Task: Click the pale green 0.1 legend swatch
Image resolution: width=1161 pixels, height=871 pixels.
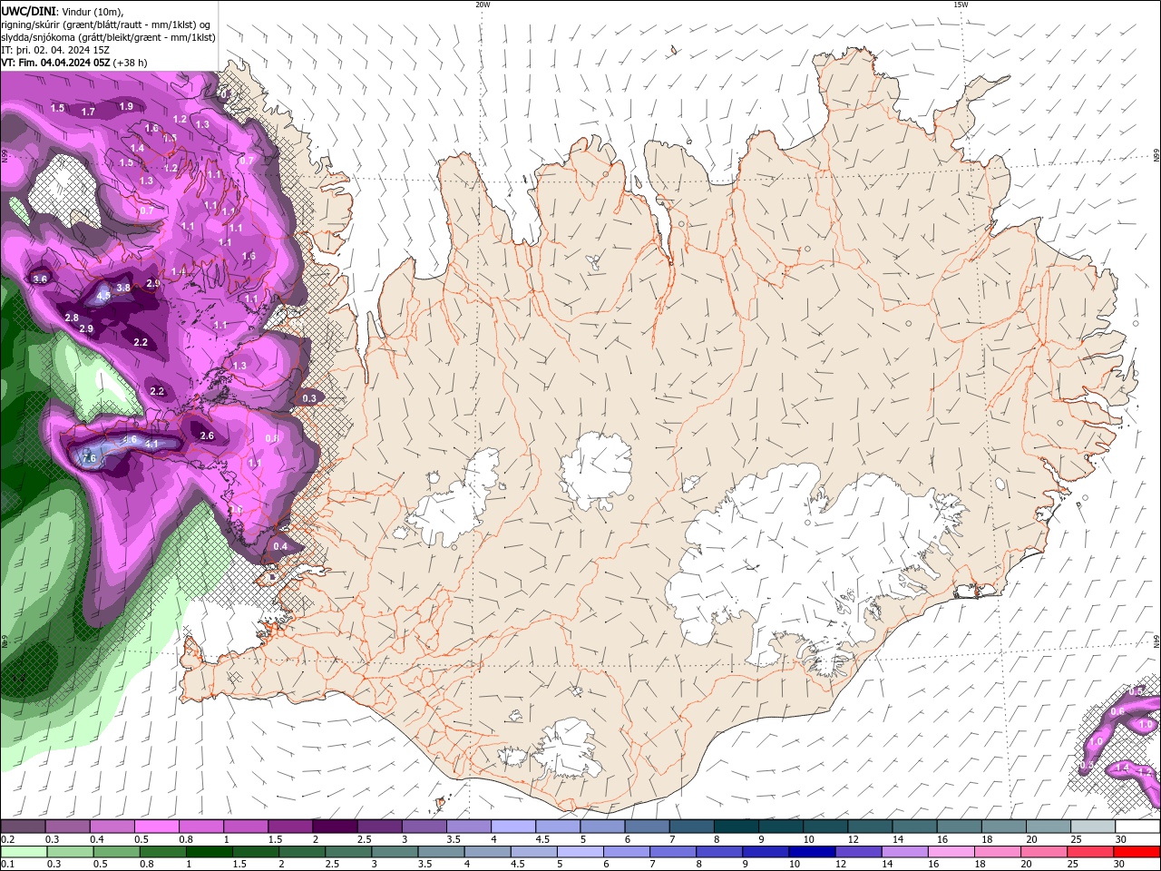Action: pos(23,852)
